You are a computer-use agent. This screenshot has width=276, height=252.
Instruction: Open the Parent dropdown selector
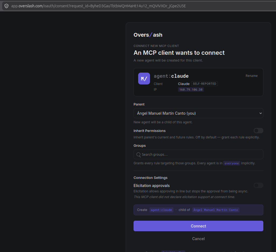198,113
